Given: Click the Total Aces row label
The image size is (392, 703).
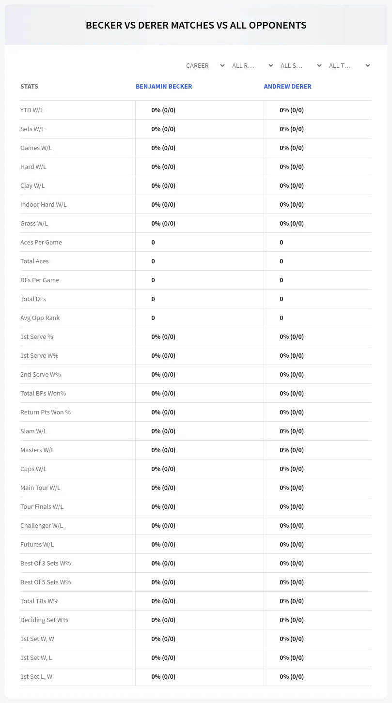Looking at the screenshot, I should tap(34, 261).
